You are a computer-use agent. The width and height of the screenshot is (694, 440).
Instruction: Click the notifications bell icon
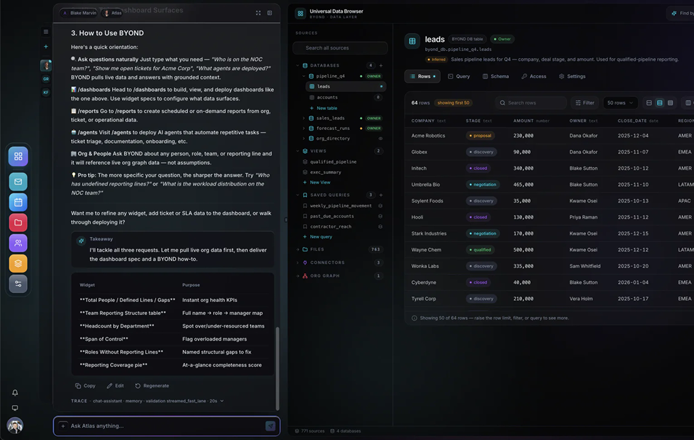pyautogui.click(x=15, y=392)
